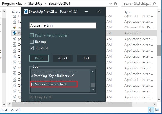The height and width of the screenshot is (114, 162).
Task: Click the log panel scroll-down arrow
Action: click(93, 90)
